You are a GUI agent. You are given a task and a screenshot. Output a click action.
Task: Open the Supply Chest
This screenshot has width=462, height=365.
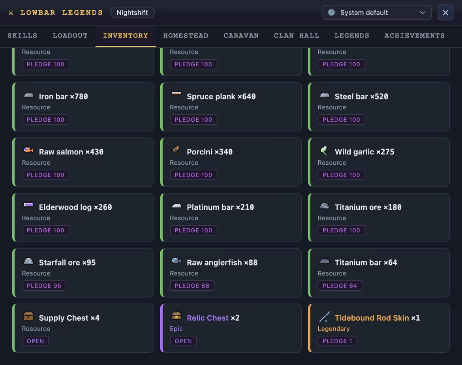click(x=36, y=341)
